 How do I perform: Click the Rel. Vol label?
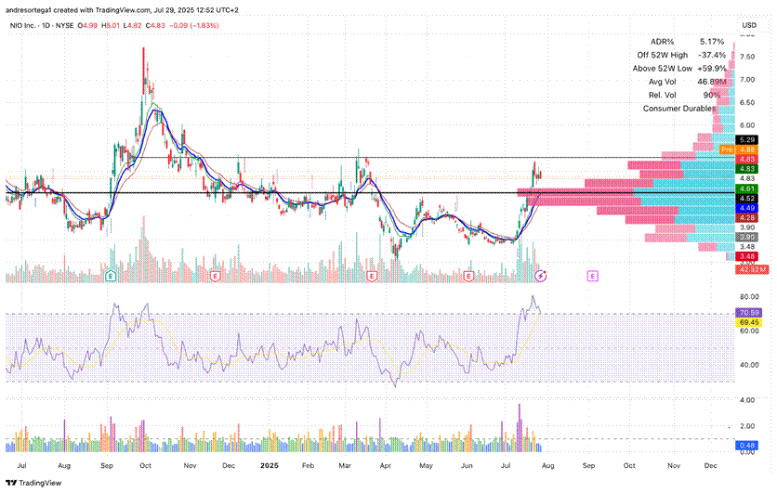(663, 95)
